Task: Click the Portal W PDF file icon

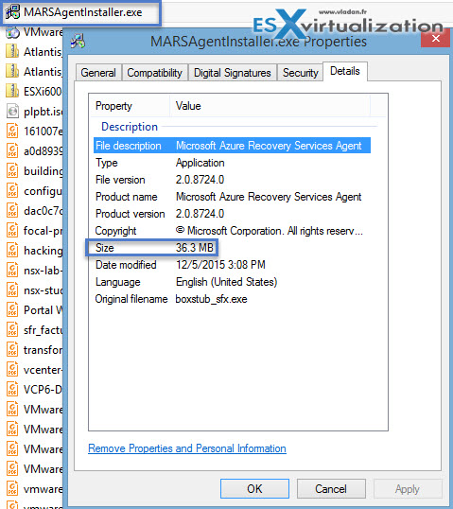Action: 12,310
